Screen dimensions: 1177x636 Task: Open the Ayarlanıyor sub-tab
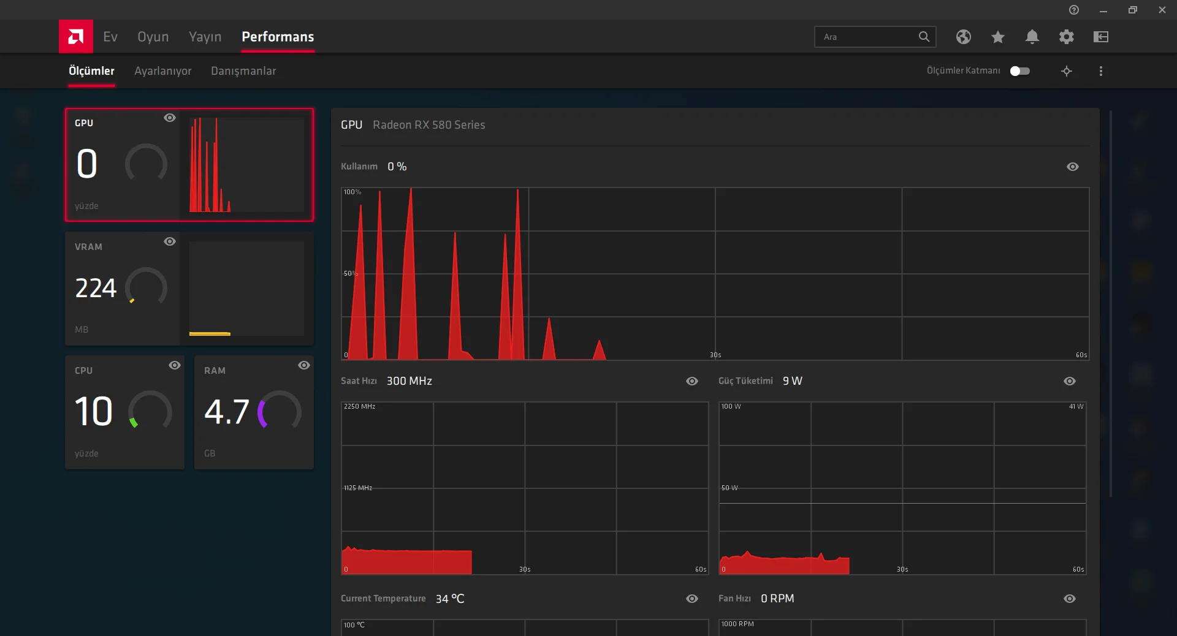point(163,71)
